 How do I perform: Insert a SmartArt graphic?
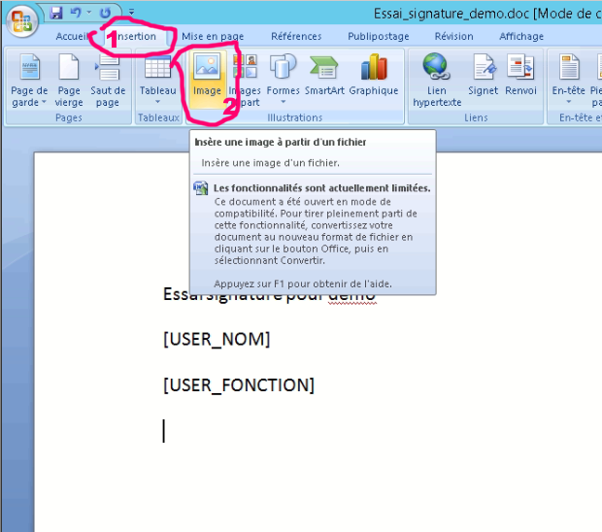click(x=323, y=78)
